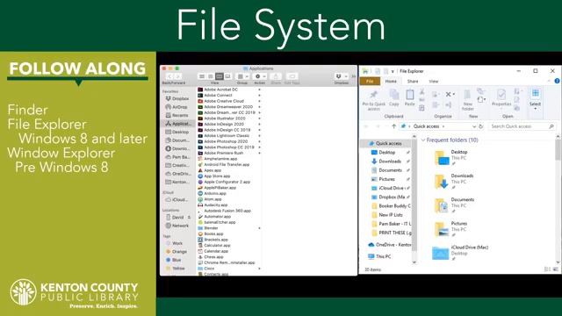This screenshot has height=316, width=562.
Task: Select OneDrive in File Explorer navigation pane
Action: click(x=389, y=245)
